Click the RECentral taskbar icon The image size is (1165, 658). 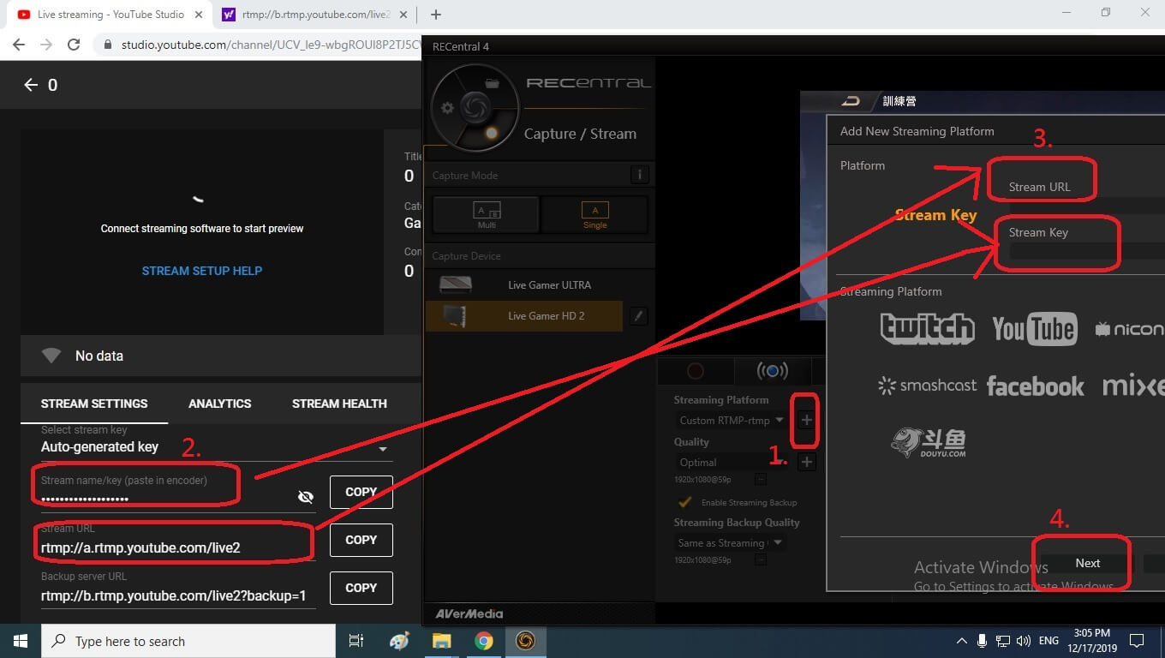pos(525,641)
